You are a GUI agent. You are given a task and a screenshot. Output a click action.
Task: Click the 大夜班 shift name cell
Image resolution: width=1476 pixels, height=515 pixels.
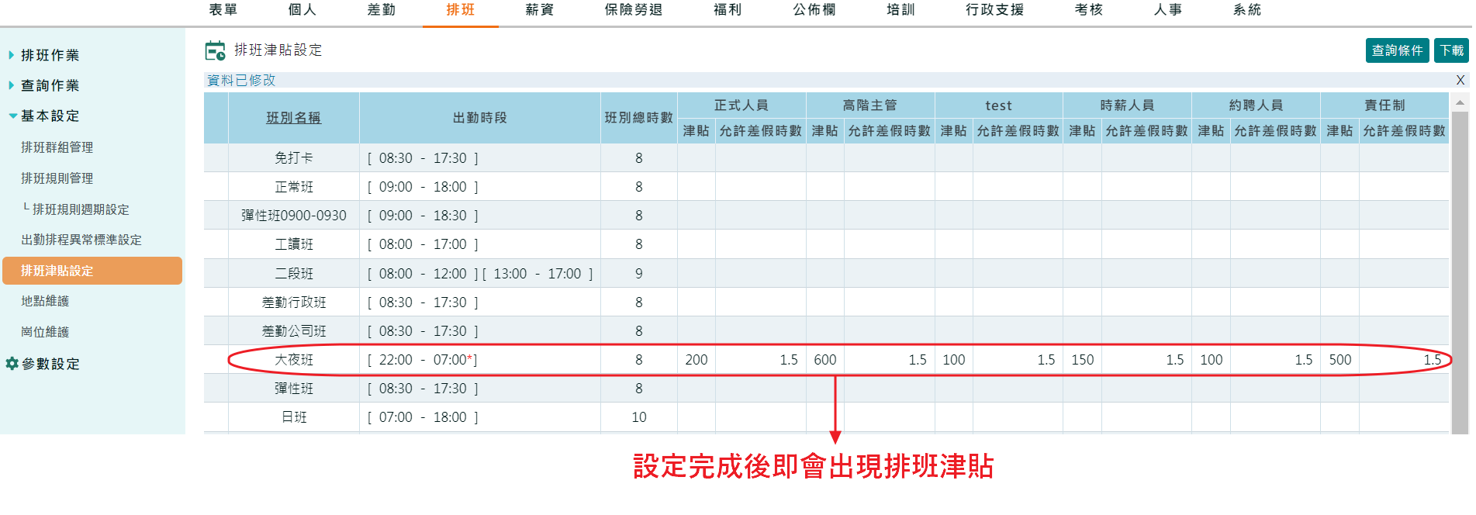[x=294, y=360]
